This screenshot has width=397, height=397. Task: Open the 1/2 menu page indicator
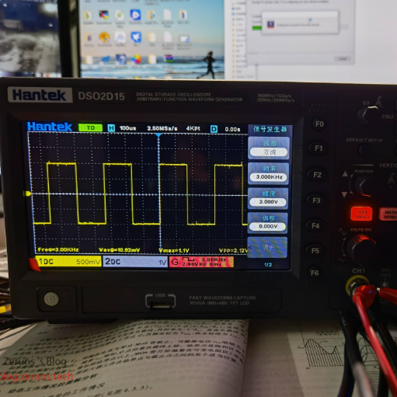[268, 265]
